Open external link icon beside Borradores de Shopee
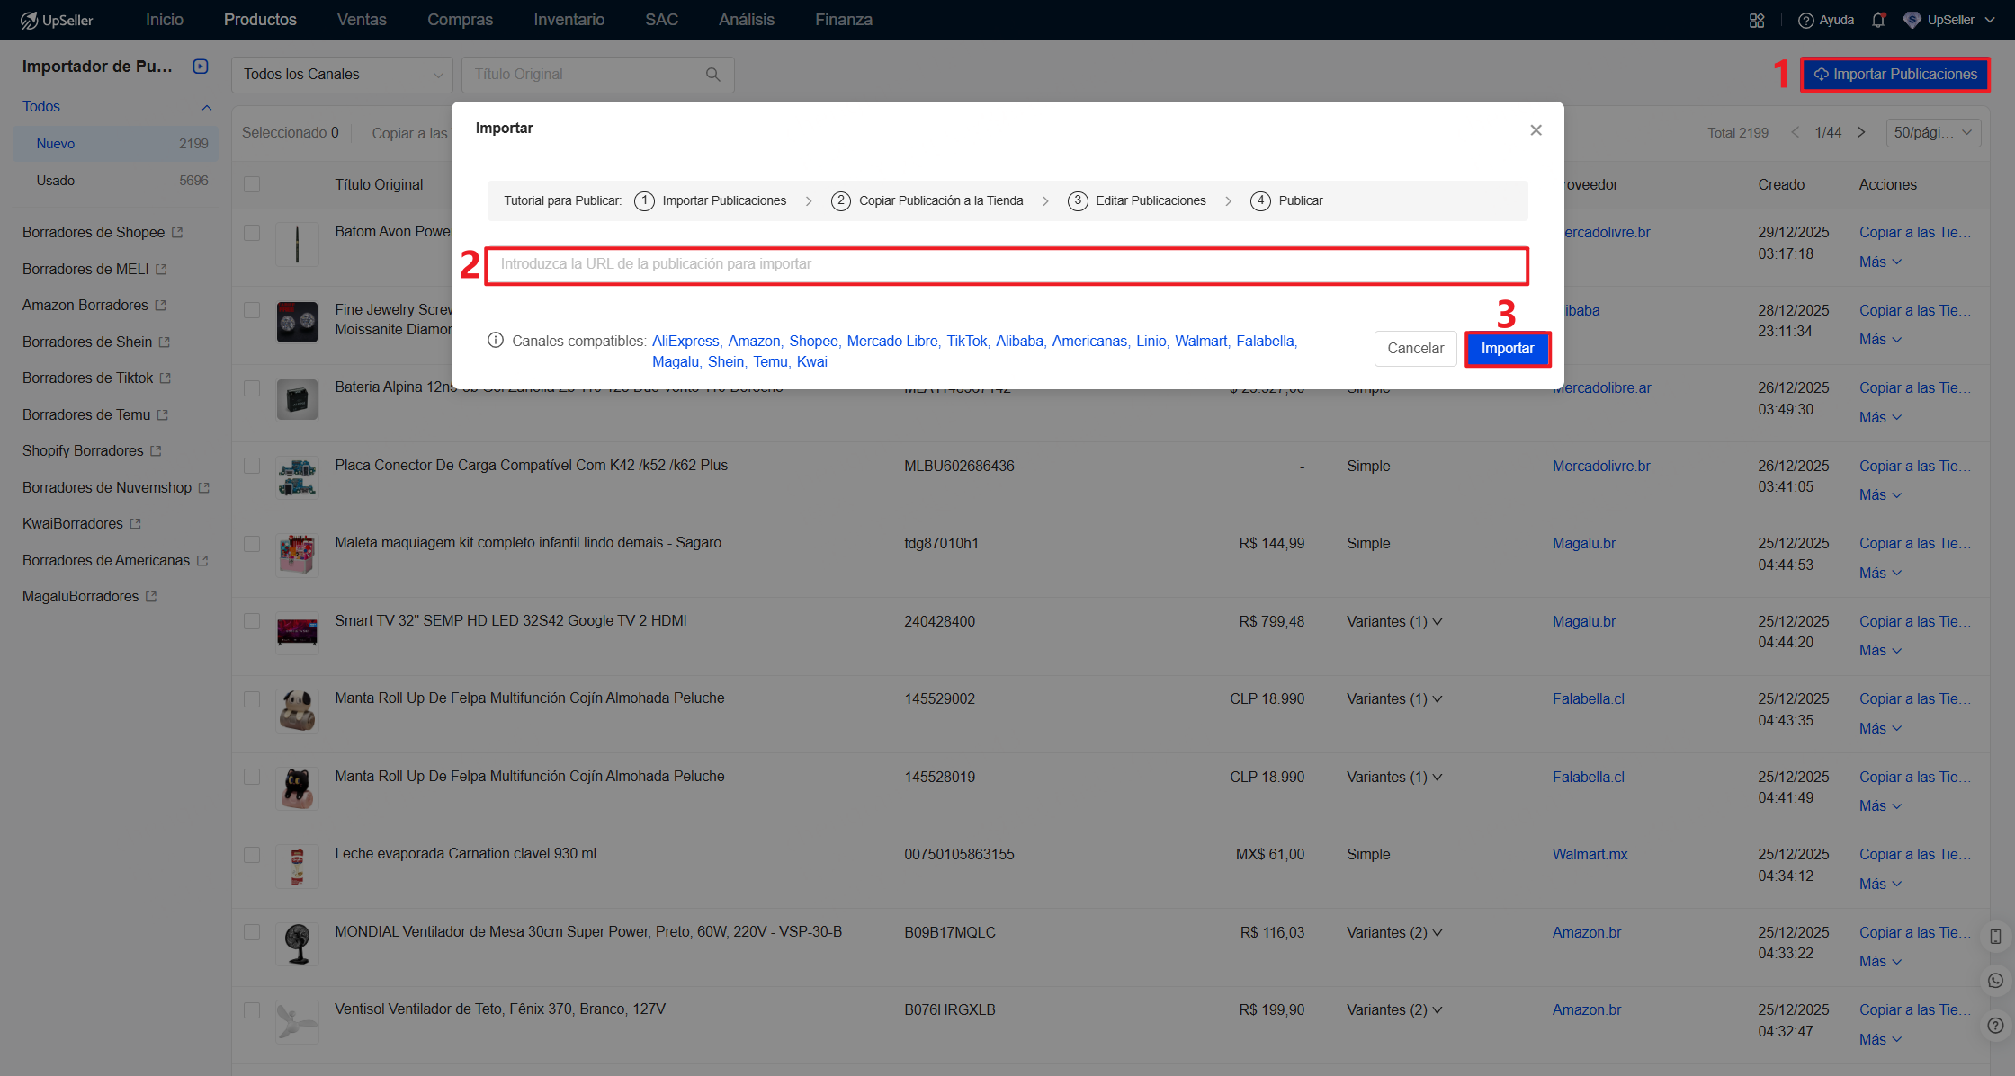2015x1076 pixels. [x=177, y=232]
